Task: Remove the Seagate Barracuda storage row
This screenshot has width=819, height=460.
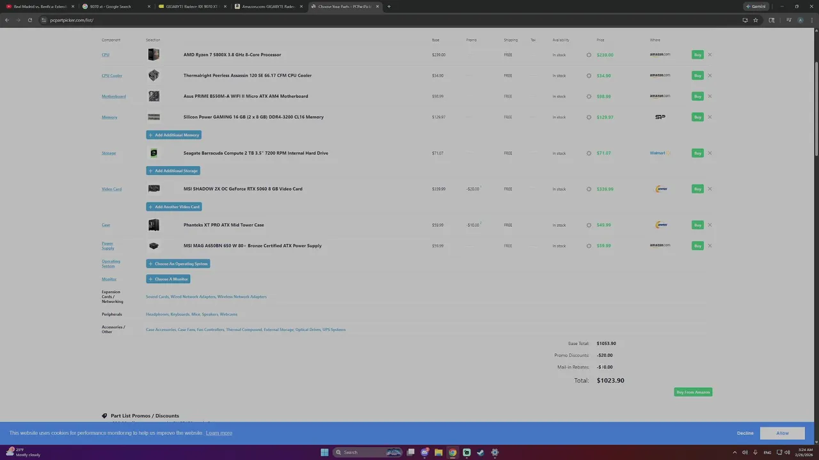Action: (710, 153)
